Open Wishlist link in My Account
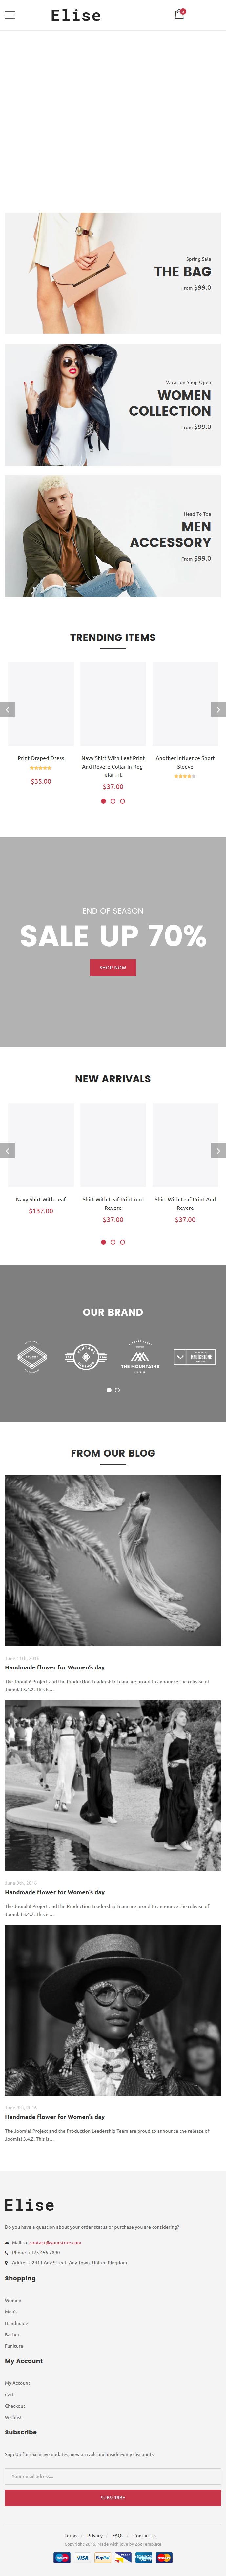Screen dimensions: 226x2576 coord(13,2417)
